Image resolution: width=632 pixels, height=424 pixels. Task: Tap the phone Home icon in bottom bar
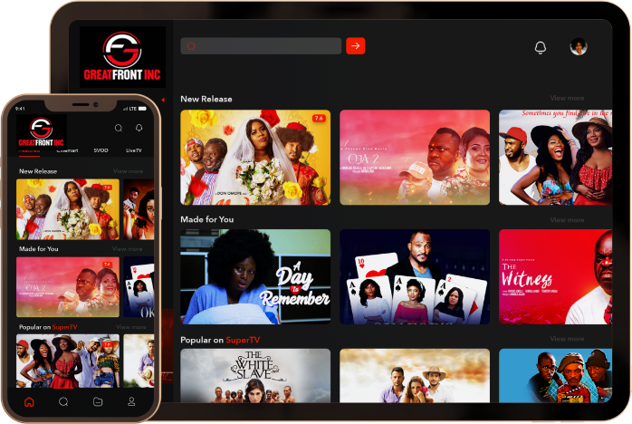tap(29, 402)
